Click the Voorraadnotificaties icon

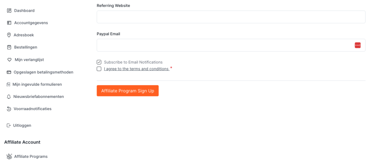9,109
